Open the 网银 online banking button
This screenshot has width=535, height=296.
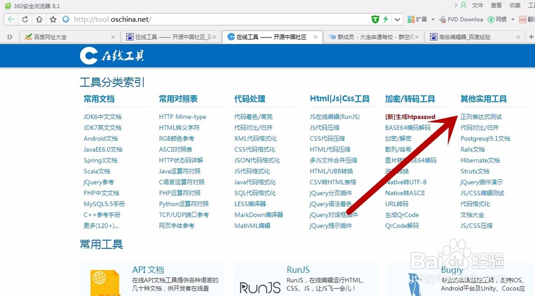(x=497, y=19)
